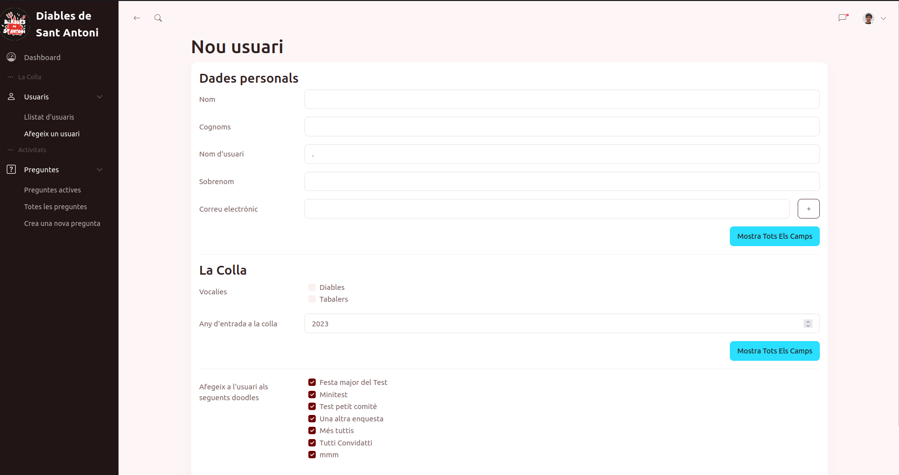Viewport: 899px width, 475px height.
Task: Open the notifications chat icon
Action: click(843, 18)
